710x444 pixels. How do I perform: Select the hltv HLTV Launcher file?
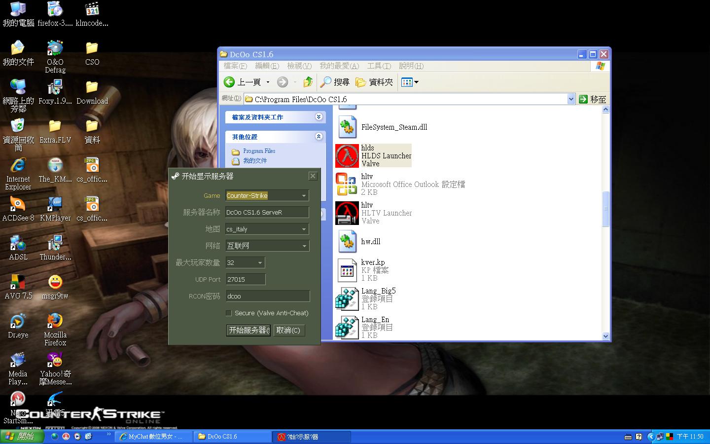[x=373, y=213]
